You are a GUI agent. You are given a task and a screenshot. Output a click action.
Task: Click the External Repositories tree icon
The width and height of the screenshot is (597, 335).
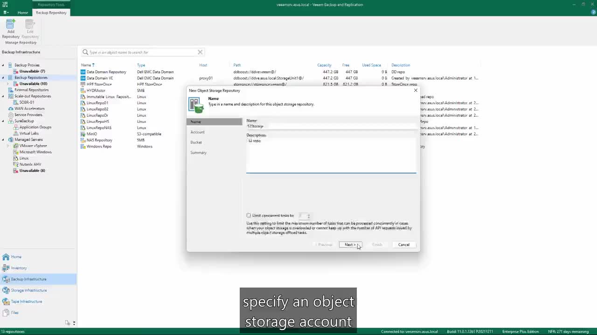tap(10, 90)
